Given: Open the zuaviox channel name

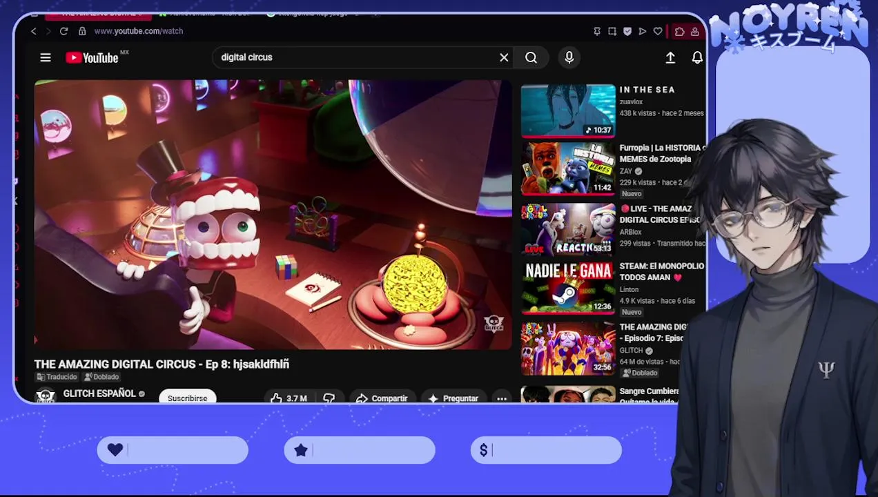Looking at the screenshot, I should pyautogui.click(x=631, y=102).
